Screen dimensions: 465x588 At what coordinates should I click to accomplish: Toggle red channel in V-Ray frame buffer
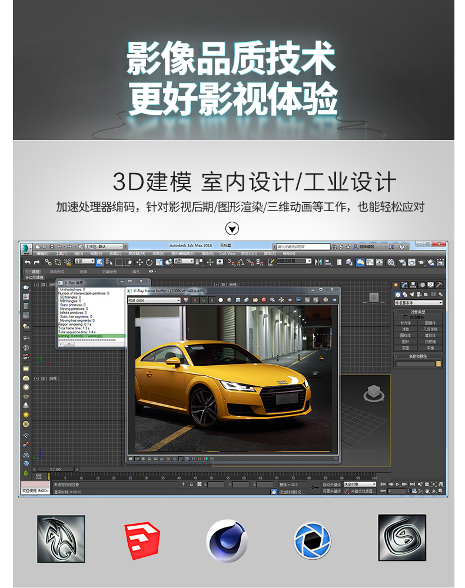click(x=195, y=300)
